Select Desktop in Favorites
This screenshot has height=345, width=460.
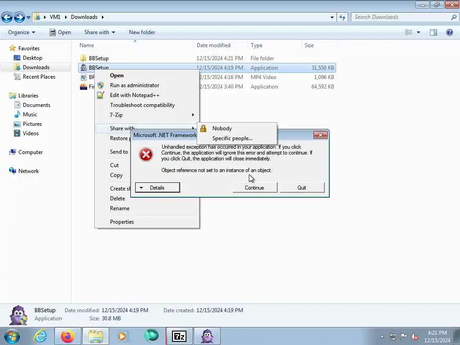[x=32, y=58]
